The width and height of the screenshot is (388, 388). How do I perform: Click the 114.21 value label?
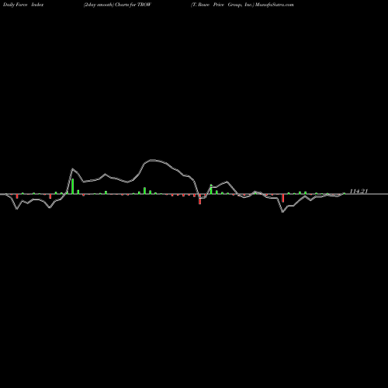pos(359,191)
